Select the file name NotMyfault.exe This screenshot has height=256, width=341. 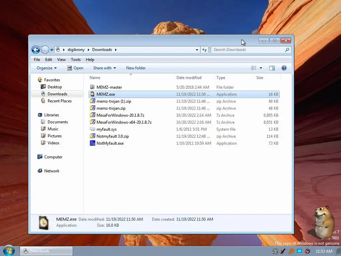coord(110,143)
